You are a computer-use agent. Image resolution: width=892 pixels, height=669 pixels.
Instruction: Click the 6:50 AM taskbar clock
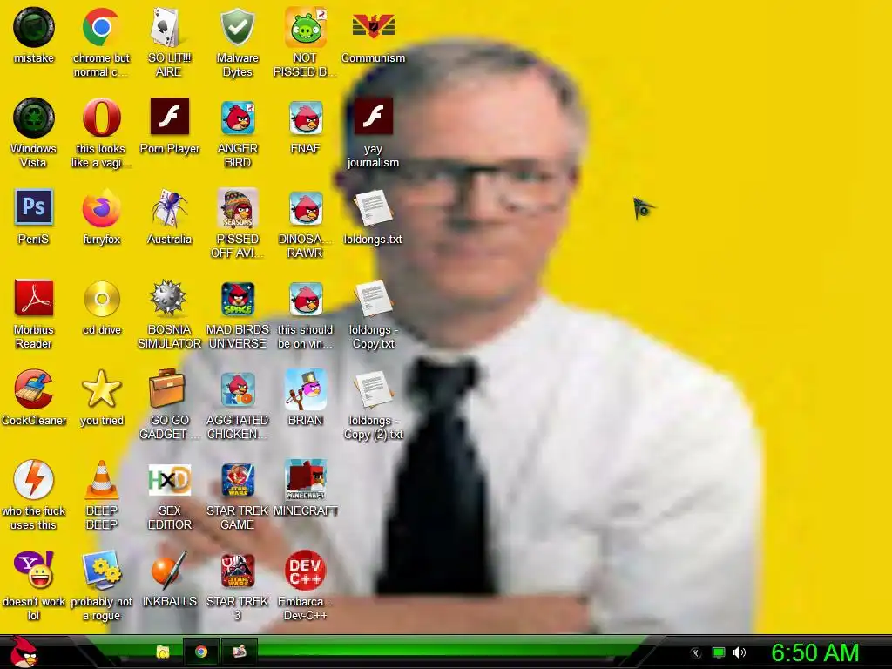coord(815,653)
